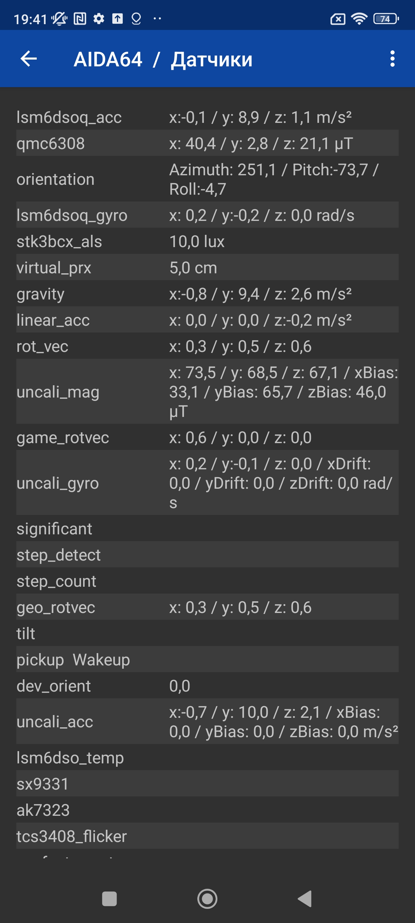Select the pickup Wakeup row
This screenshot has width=415, height=923.
[207, 660]
